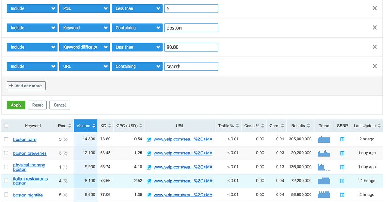This screenshot has width=387, height=202.
Task: Open the physical therapy boston keyword link
Action: pos(29,167)
